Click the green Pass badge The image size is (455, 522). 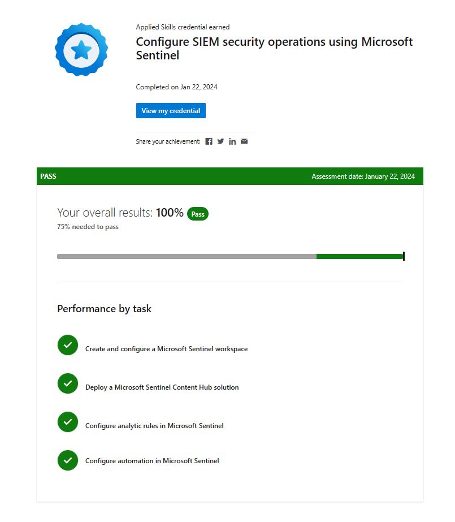198,214
